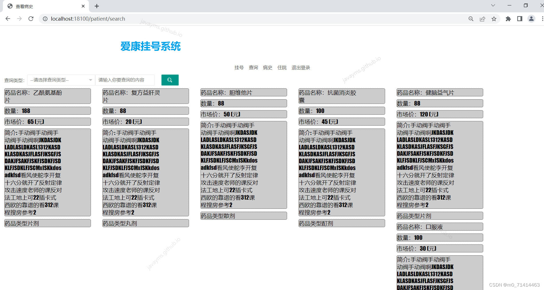Open the 挂号 menu item
Image resolution: width=544 pixels, height=290 pixels.
[239, 68]
